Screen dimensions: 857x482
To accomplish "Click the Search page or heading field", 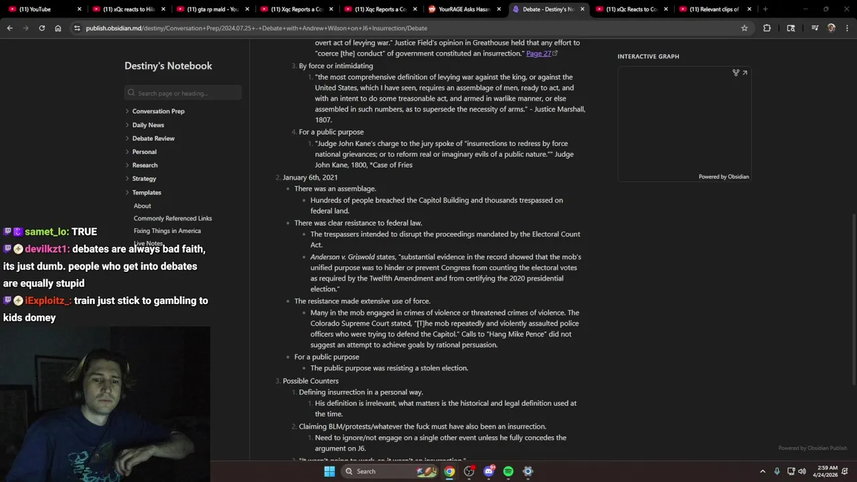I will click(183, 93).
